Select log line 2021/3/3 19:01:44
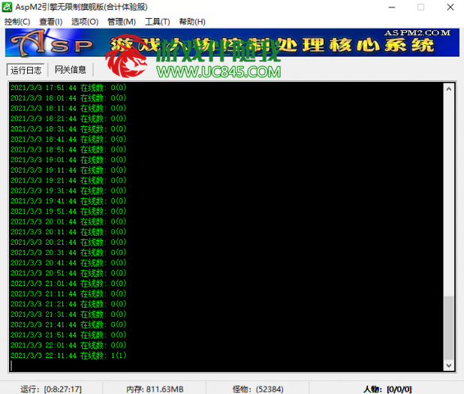Screen dimensions: 464x394 click(68, 160)
